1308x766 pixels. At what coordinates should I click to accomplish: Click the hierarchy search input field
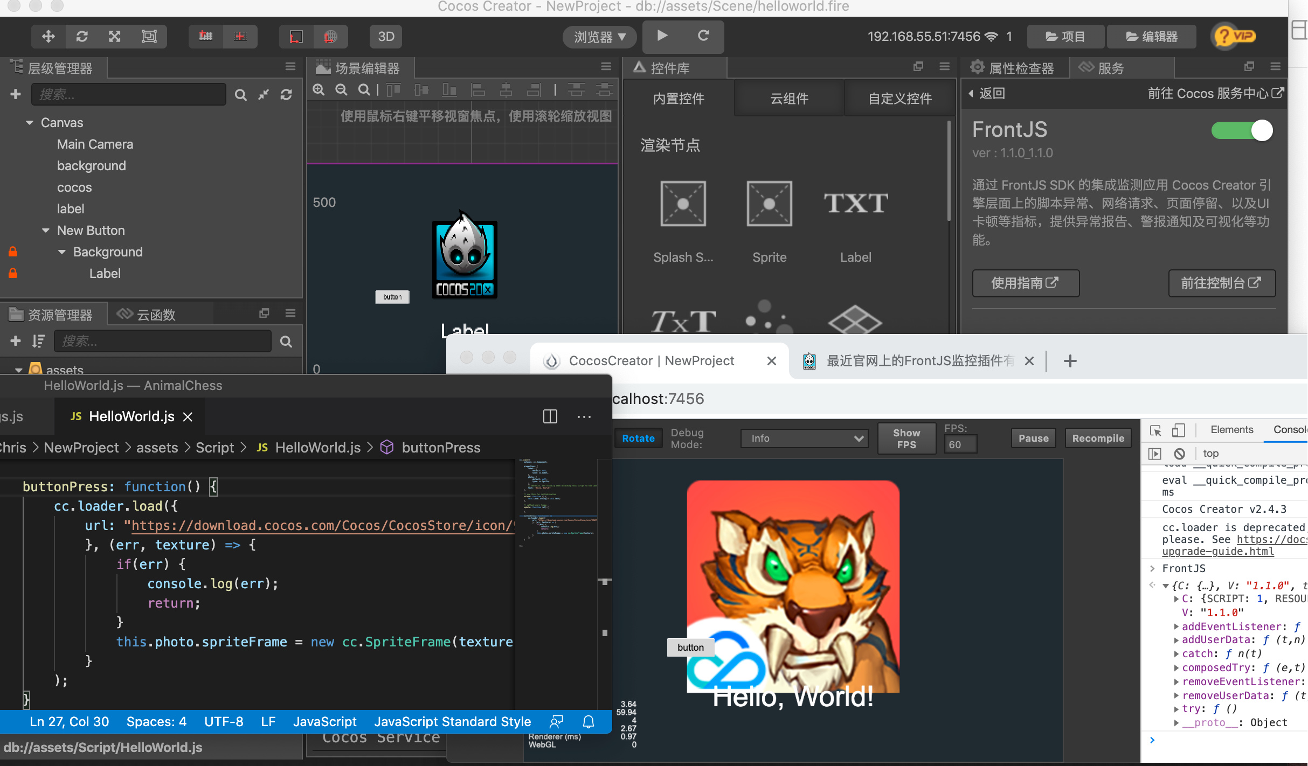click(128, 94)
